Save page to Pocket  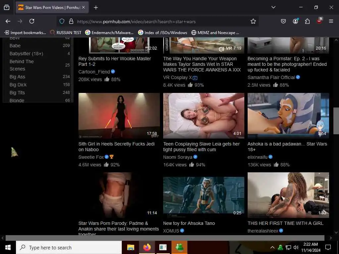(283, 21)
